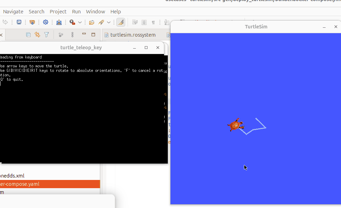Open the explorer view three-dot menu
This screenshot has width=341, height=208.
pyautogui.click(x=72, y=35)
